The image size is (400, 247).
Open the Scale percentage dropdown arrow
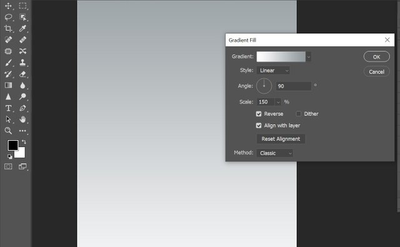[278, 102]
